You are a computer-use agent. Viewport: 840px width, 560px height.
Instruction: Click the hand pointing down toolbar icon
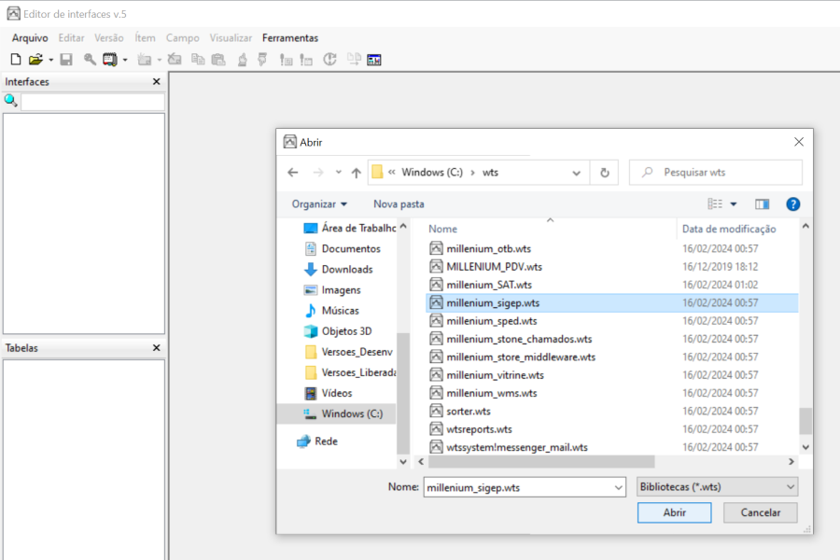click(x=262, y=60)
